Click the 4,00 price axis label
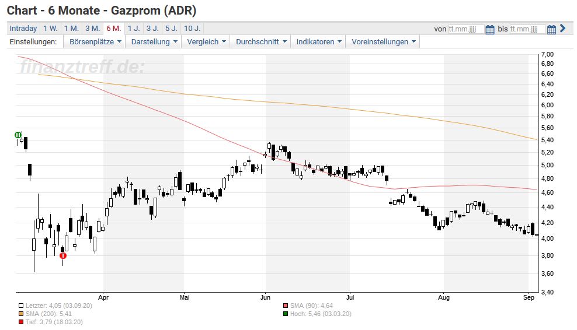This screenshot has width=577, height=330. click(x=548, y=238)
